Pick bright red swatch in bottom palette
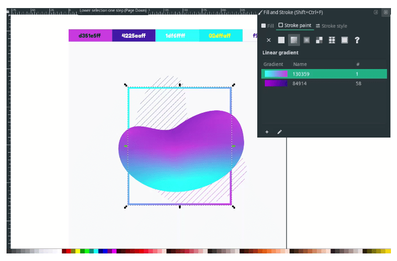Viewport: 397px width, 261px height. coord(69,251)
